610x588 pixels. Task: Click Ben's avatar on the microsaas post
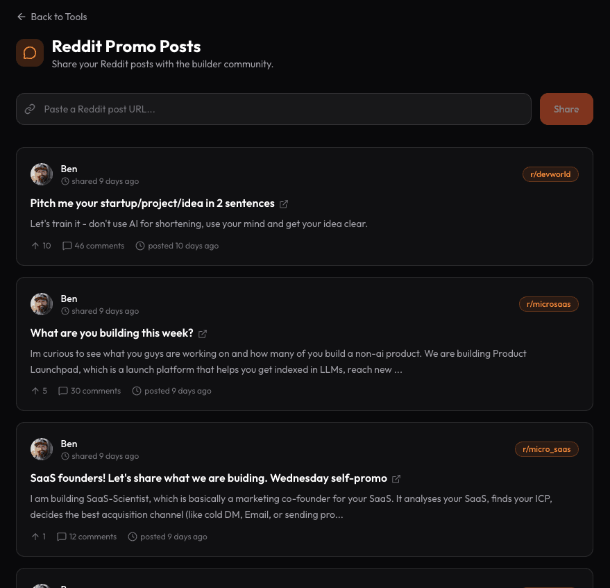pos(42,304)
